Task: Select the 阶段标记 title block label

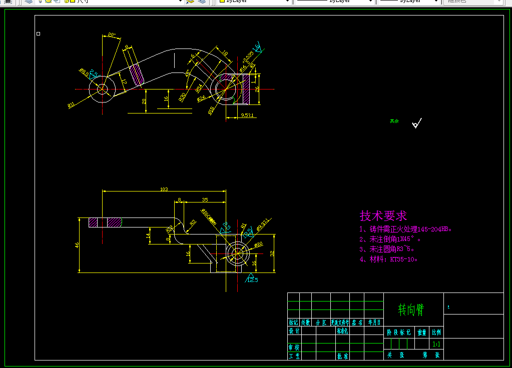Action: click(399, 332)
